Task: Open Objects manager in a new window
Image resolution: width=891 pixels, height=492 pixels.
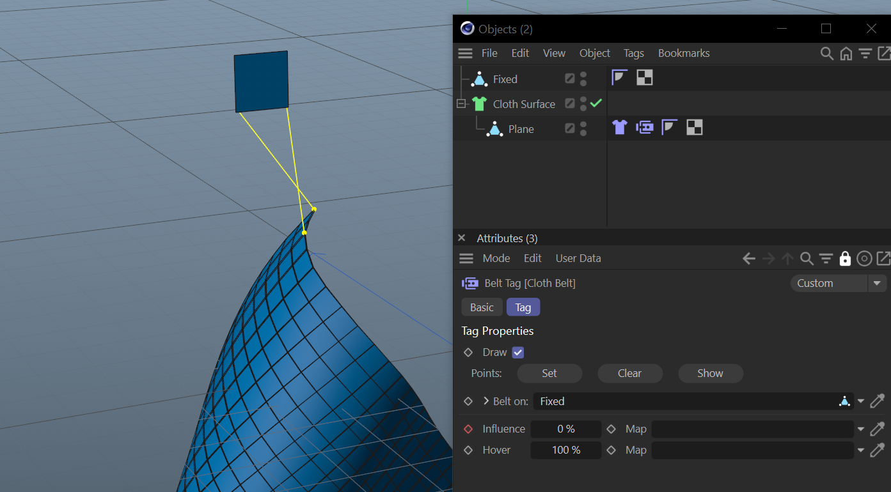Action: [x=884, y=54]
